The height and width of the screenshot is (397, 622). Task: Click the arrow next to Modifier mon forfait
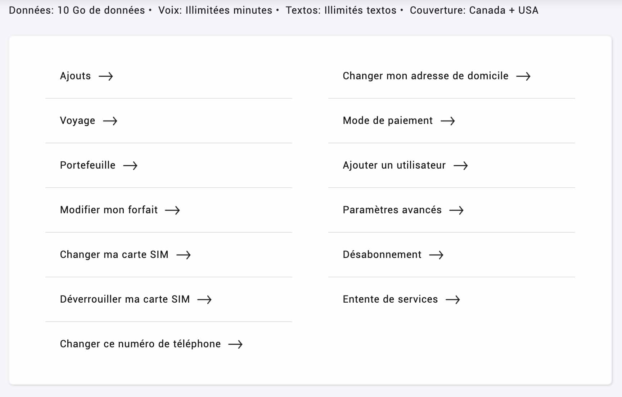pyautogui.click(x=172, y=210)
